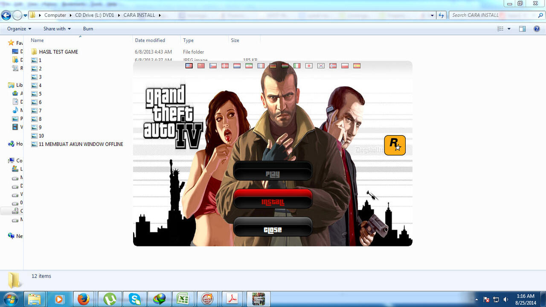The width and height of the screenshot is (546, 307).
Task: Click Computer in the address breadcrumb
Action: click(x=55, y=15)
